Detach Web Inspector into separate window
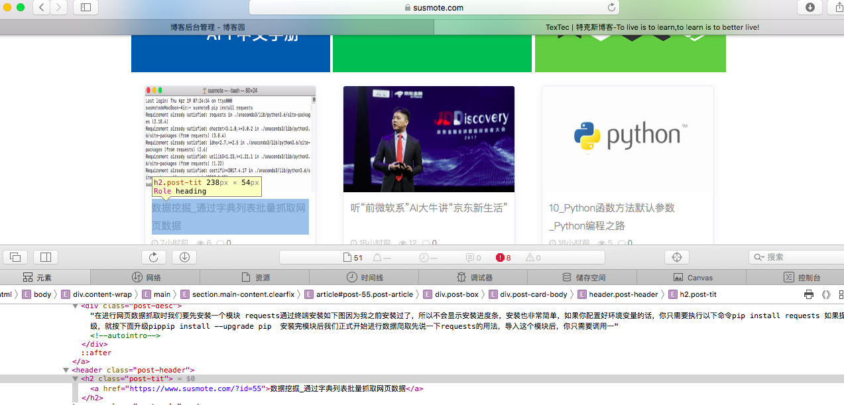 click(15, 257)
